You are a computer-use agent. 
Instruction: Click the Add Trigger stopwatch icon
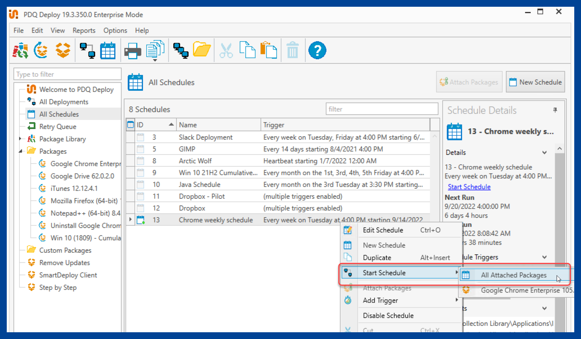pyautogui.click(x=348, y=300)
